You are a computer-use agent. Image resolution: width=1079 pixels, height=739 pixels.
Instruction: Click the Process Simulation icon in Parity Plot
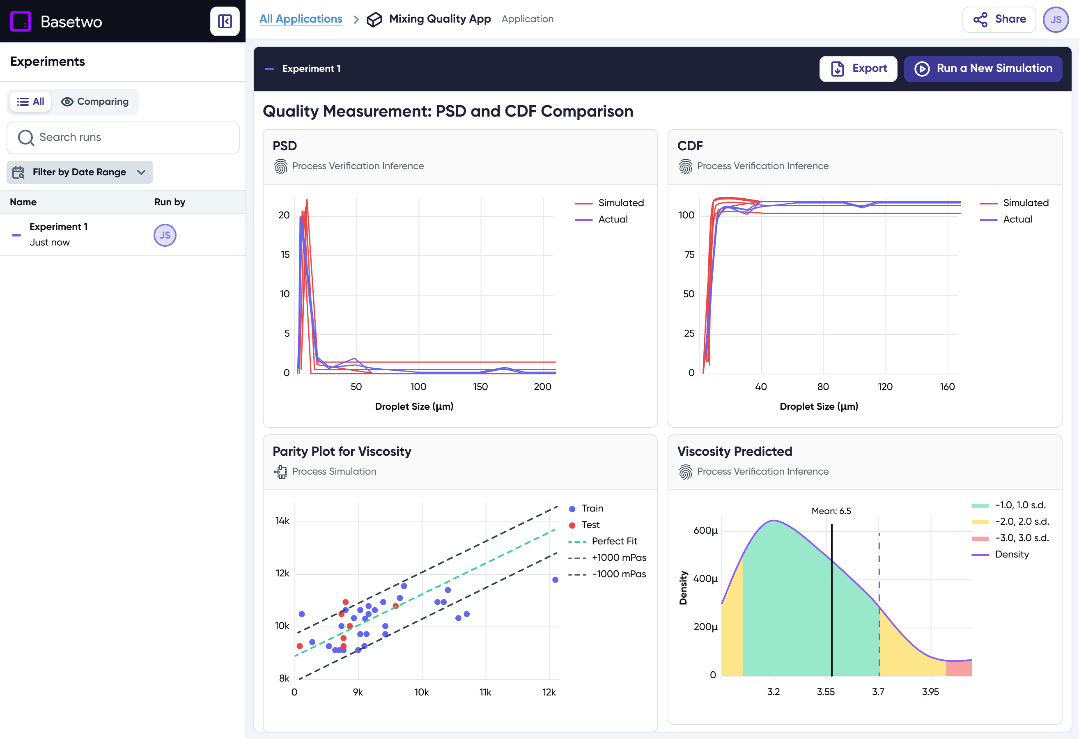280,472
